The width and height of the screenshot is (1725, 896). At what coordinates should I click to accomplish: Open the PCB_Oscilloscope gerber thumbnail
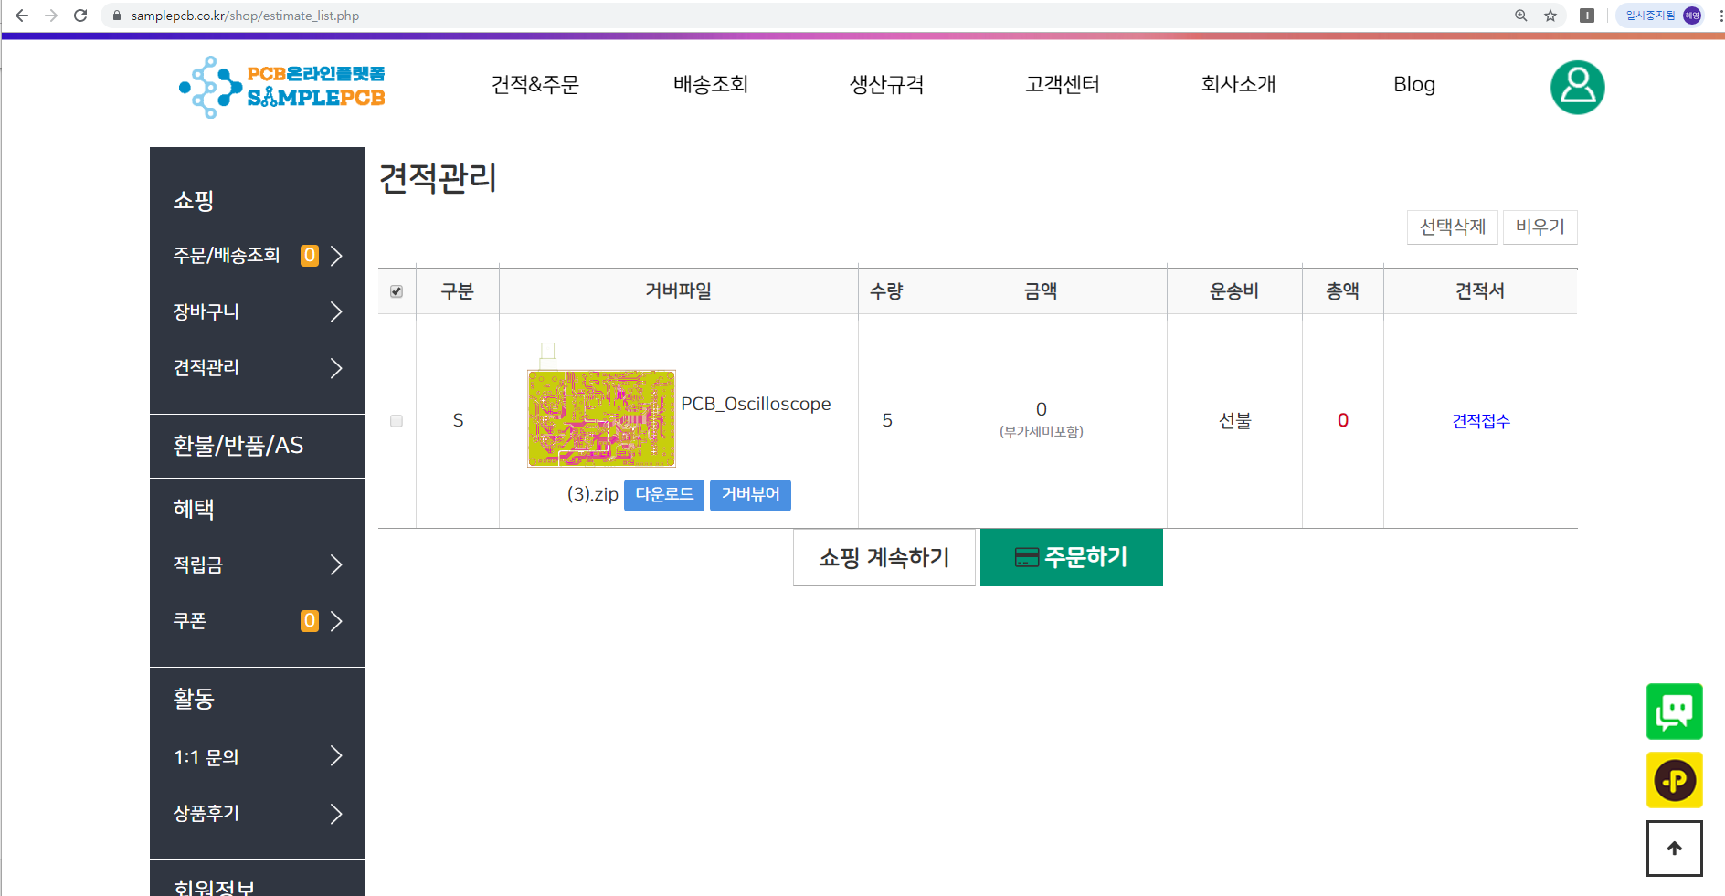coord(601,418)
